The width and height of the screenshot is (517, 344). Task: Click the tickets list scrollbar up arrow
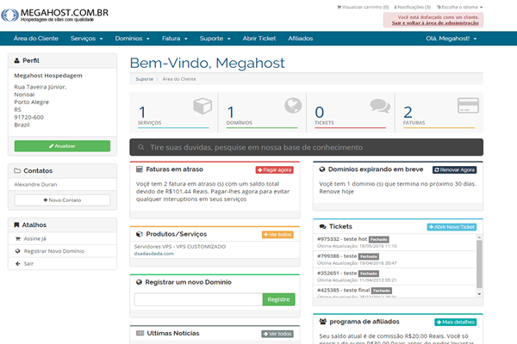(479, 237)
